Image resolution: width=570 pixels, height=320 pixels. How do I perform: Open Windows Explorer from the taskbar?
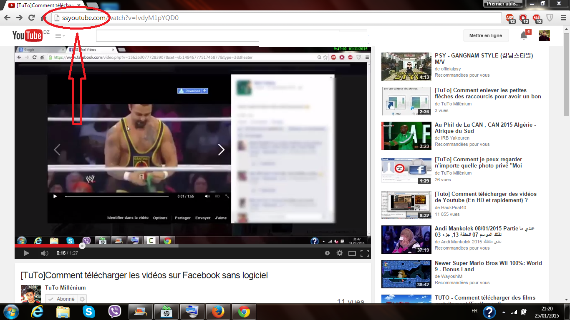pos(63,312)
